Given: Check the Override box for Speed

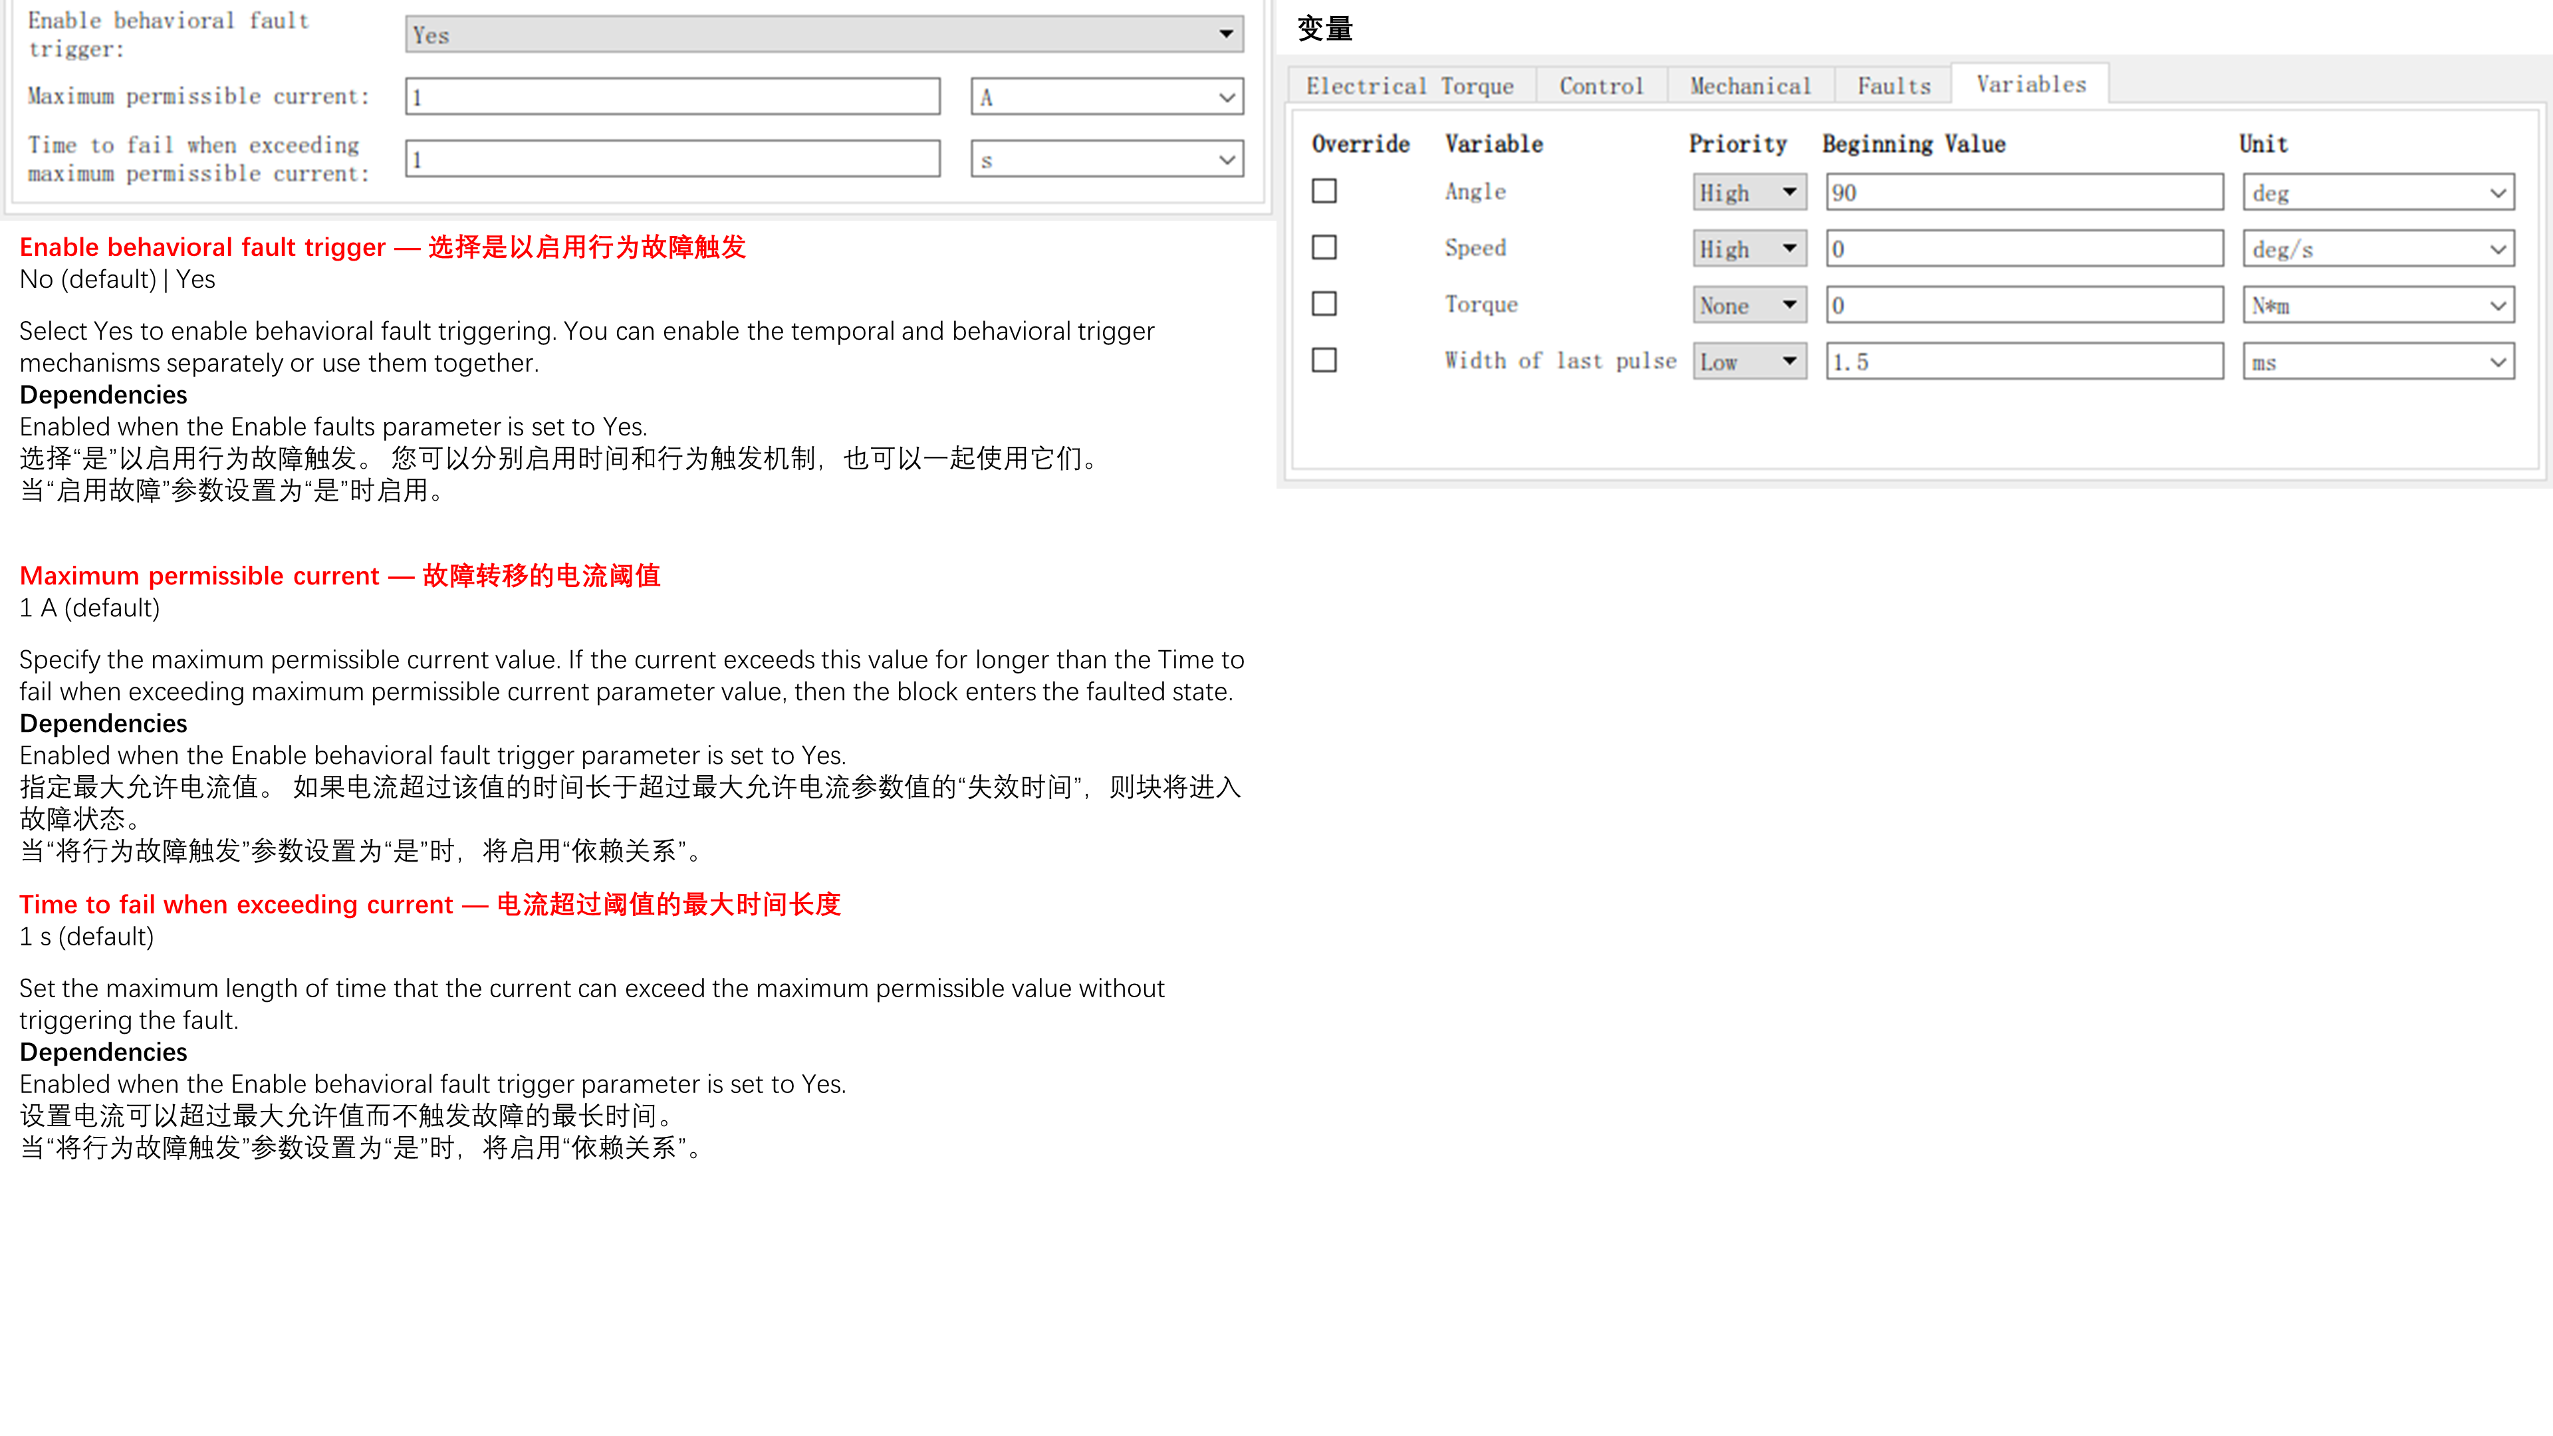Looking at the screenshot, I should pos(1324,248).
